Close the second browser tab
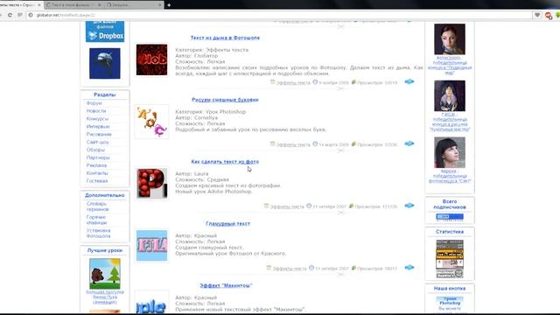This screenshot has width=560, height=315. (99, 5)
